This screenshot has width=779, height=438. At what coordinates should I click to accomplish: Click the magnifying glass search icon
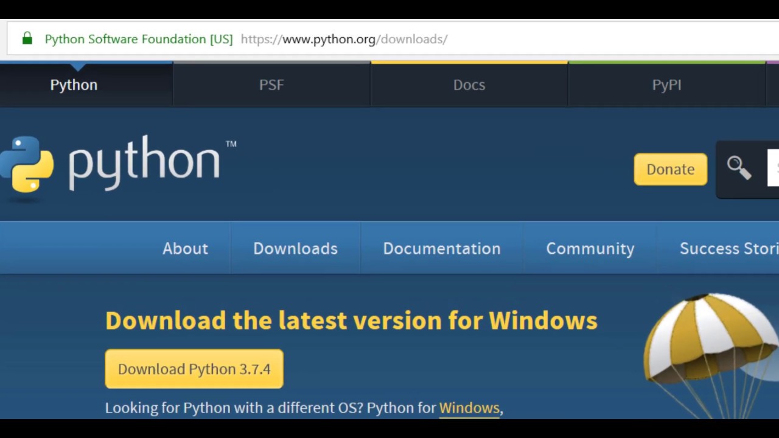[739, 168]
